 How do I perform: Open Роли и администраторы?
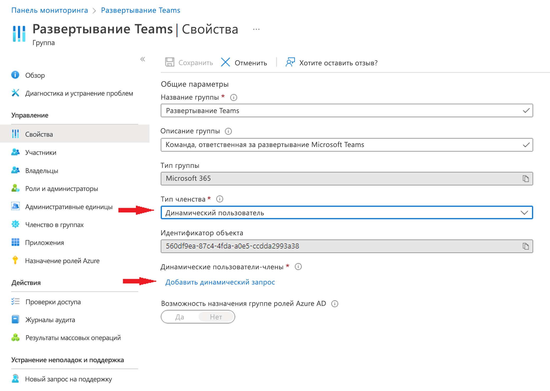tap(61, 189)
